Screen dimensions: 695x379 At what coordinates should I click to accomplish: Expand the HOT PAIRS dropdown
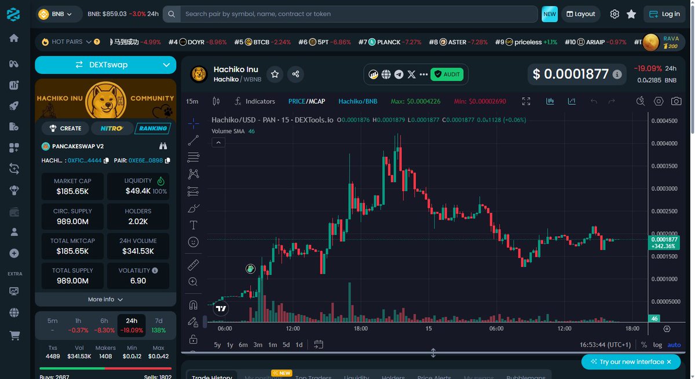[89, 42]
